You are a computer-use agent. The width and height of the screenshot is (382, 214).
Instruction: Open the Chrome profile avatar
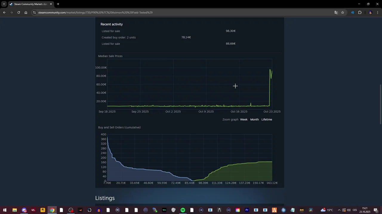(370, 12)
